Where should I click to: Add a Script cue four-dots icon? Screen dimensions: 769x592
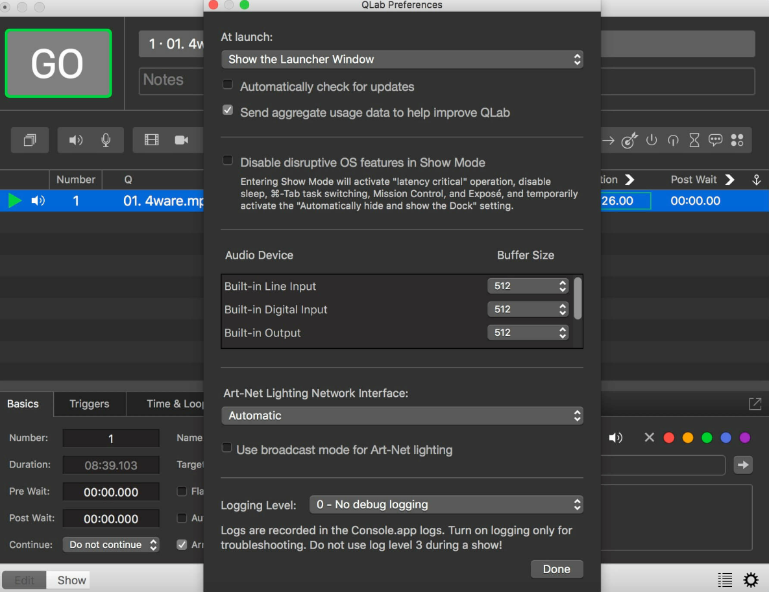737,140
